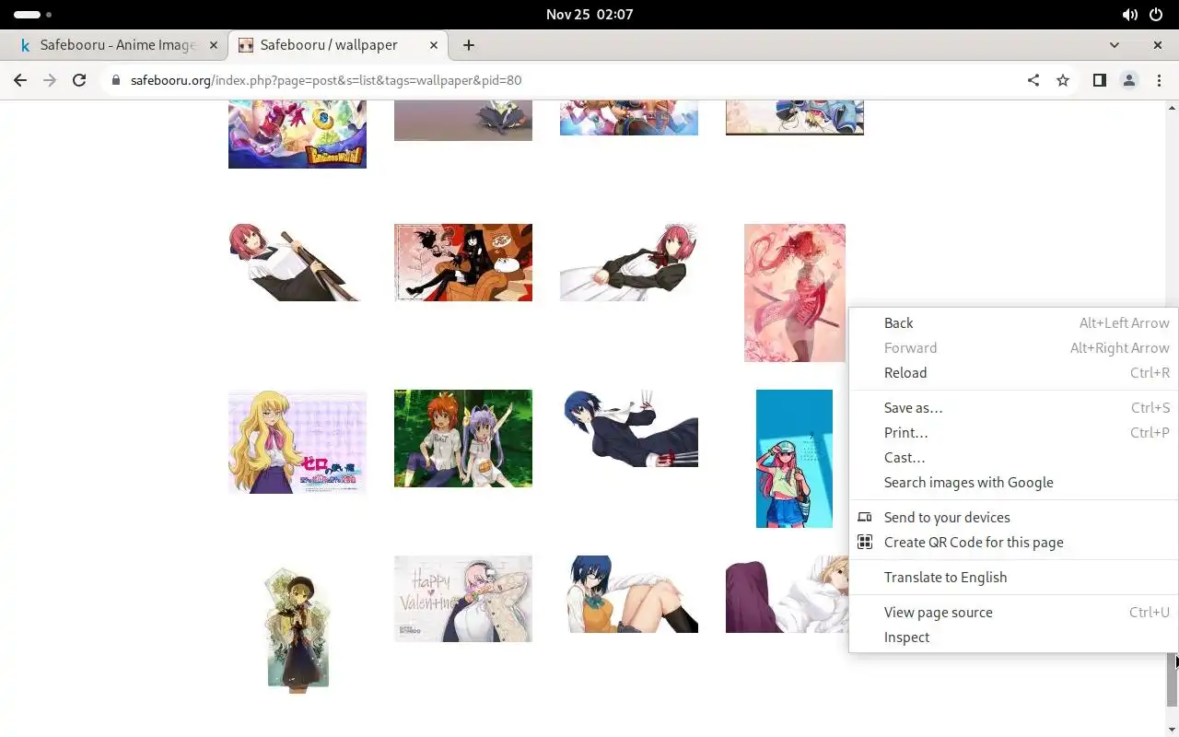Choose Inspect in the context menu
The width and height of the screenshot is (1179, 737).
click(1013, 638)
